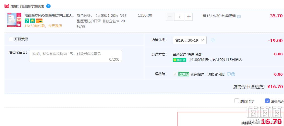
Task: Click the unit price 1350.00
Action: pyautogui.click(x=145, y=15)
